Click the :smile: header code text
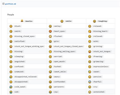 (x=68, y=21)
